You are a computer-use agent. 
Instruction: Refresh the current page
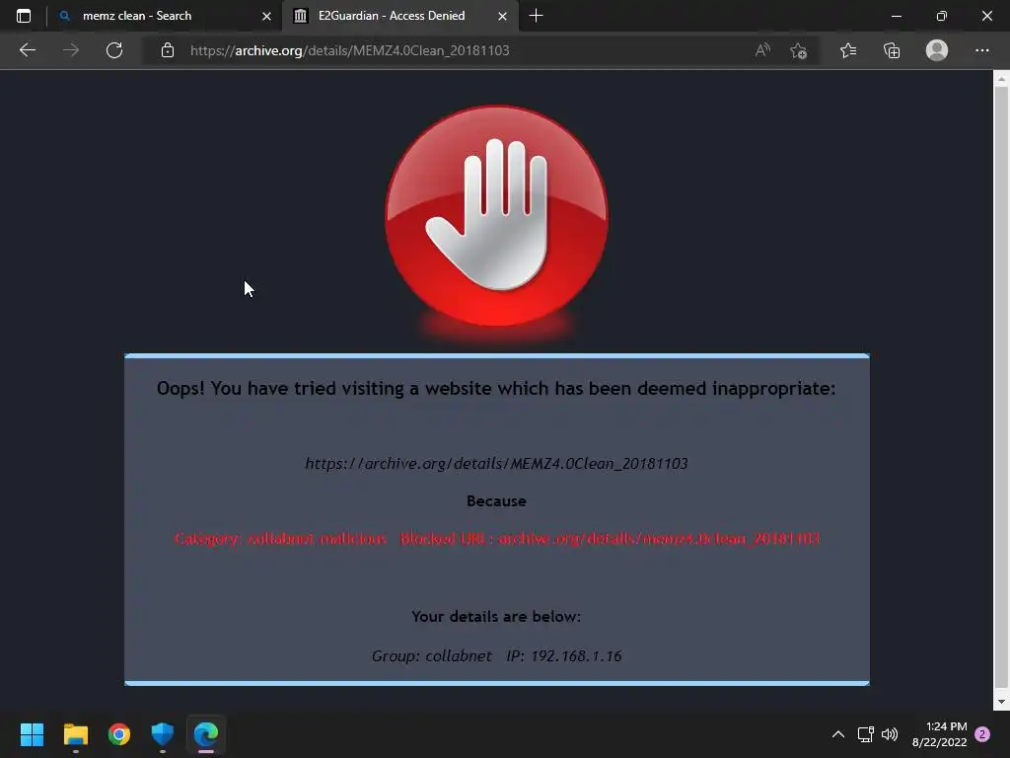point(114,50)
